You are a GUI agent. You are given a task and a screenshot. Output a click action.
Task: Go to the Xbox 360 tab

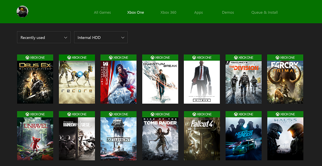tap(168, 13)
